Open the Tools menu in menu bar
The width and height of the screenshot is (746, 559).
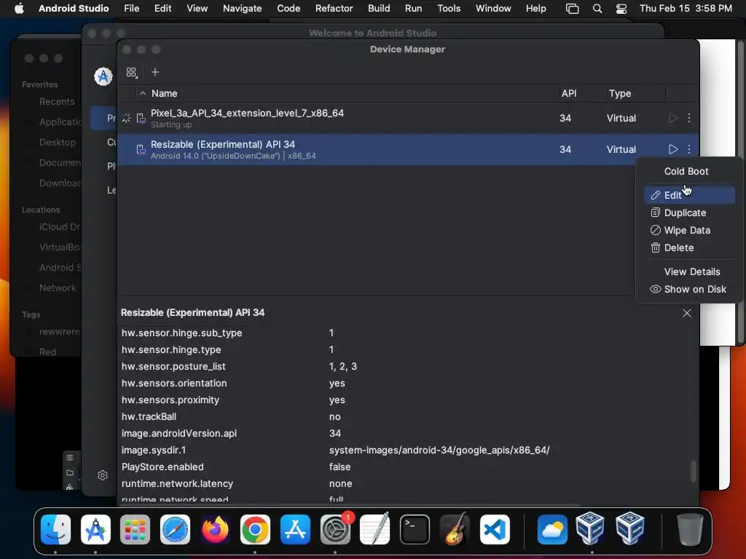(x=449, y=9)
